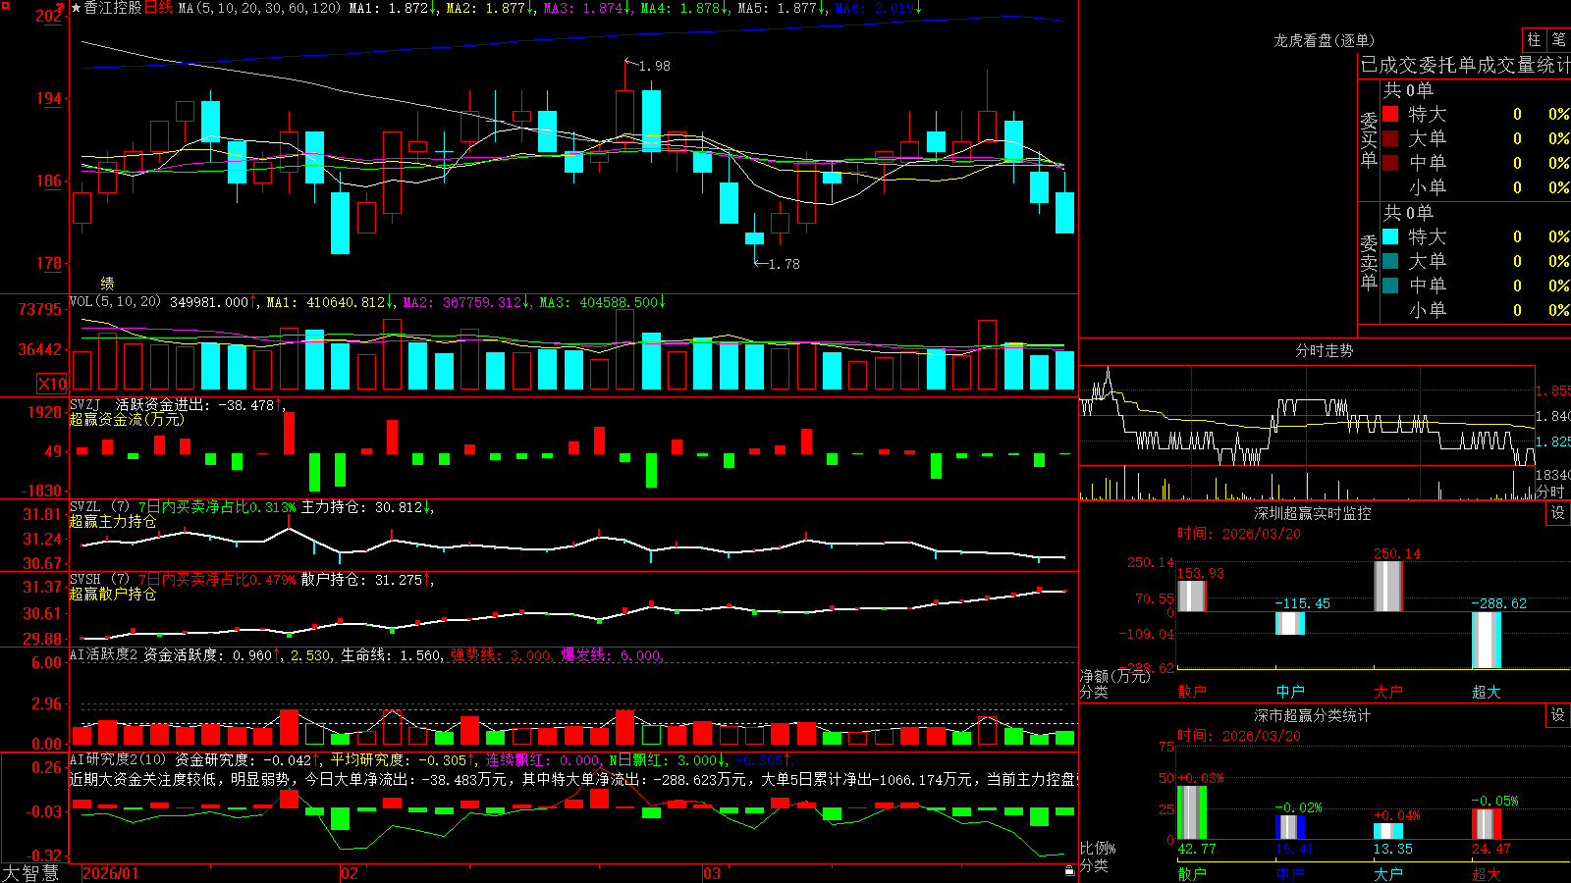Switch to 柱 bar view
This screenshot has width=1571, height=883.
click(x=1534, y=40)
